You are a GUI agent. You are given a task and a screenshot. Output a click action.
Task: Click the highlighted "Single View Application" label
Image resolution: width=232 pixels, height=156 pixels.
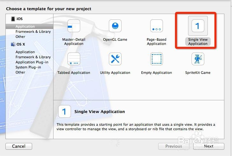tap(198, 42)
